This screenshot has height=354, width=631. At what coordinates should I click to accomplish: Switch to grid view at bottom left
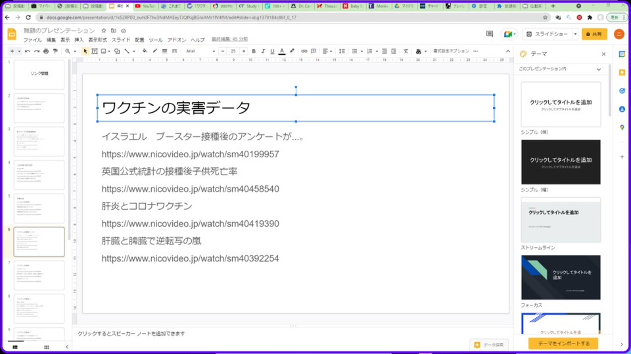pos(46,347)
